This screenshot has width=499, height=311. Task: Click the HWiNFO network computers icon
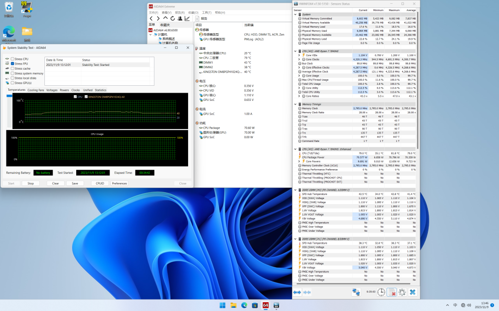pyautogui.click(x=356, y=292)
